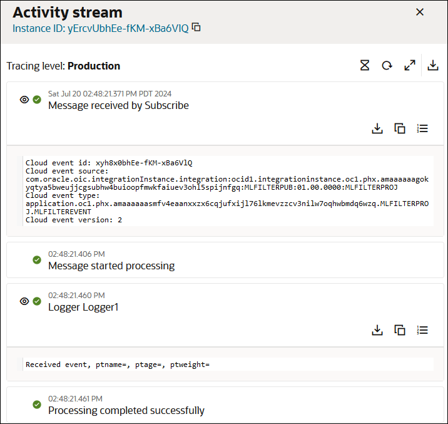
Task: Copy the Message received by Subscribe payload
Action: point(400,128)
